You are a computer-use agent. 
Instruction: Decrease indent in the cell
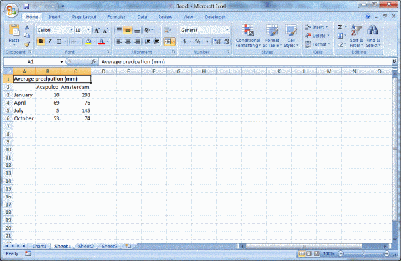point(147,41)
